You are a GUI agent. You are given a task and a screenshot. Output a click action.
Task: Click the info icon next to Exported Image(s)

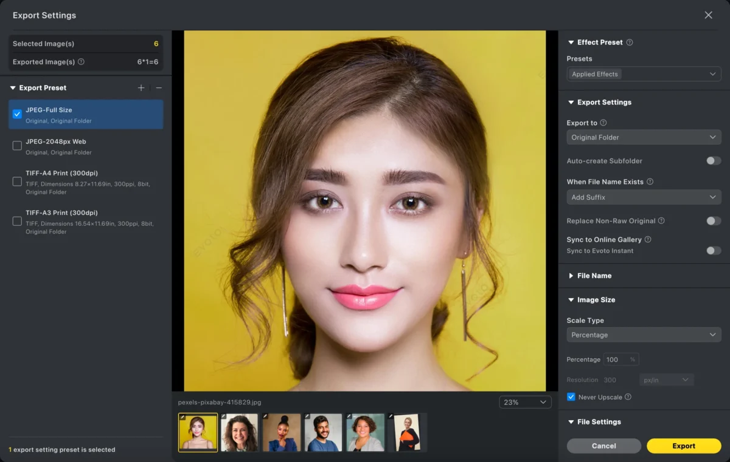click(x=82, y=62)
